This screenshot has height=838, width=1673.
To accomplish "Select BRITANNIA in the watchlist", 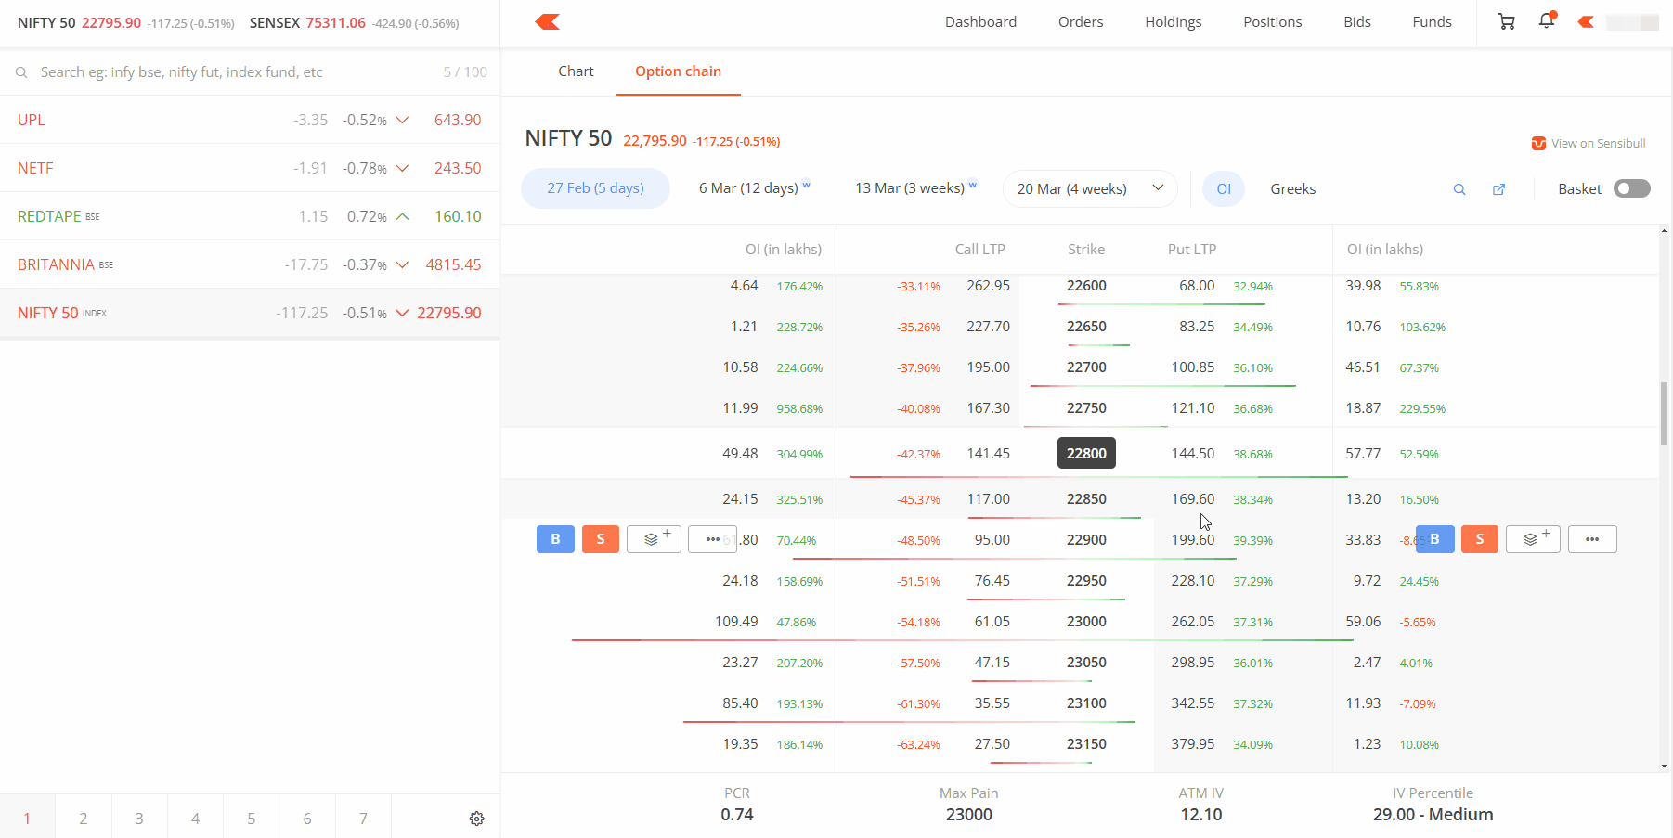I will coord(250,264).
